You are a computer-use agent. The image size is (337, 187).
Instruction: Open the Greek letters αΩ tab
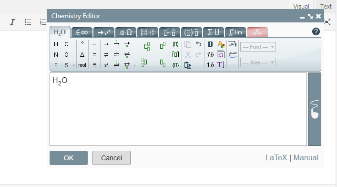click(126, 32)
